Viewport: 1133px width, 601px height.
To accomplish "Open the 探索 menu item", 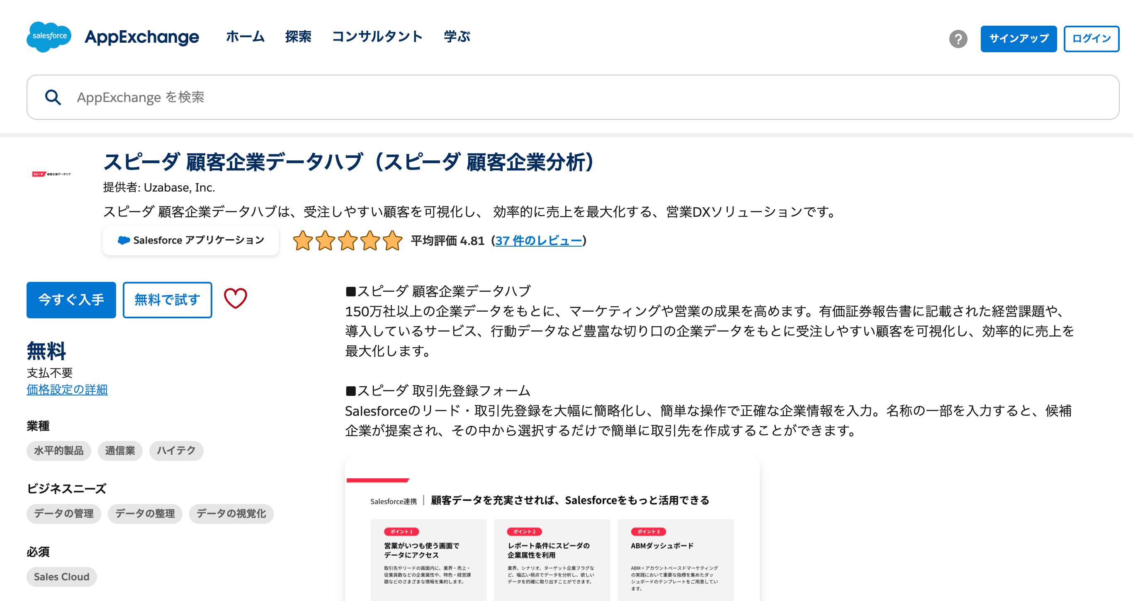I will point(298,36).
